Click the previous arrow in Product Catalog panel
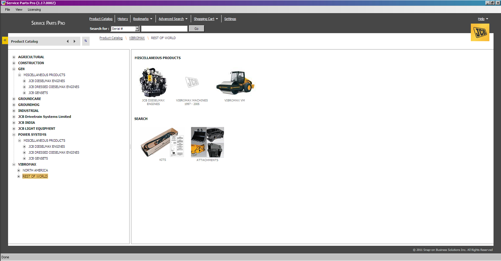 (68, 41)
